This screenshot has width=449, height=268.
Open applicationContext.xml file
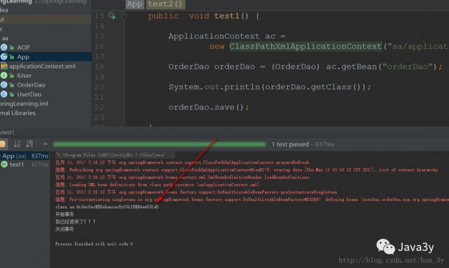[x=42, y=66]
